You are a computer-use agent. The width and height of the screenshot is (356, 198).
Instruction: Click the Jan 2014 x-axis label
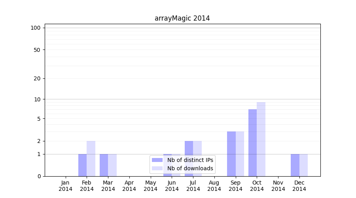pyautogui.click(x=66, y=186)
